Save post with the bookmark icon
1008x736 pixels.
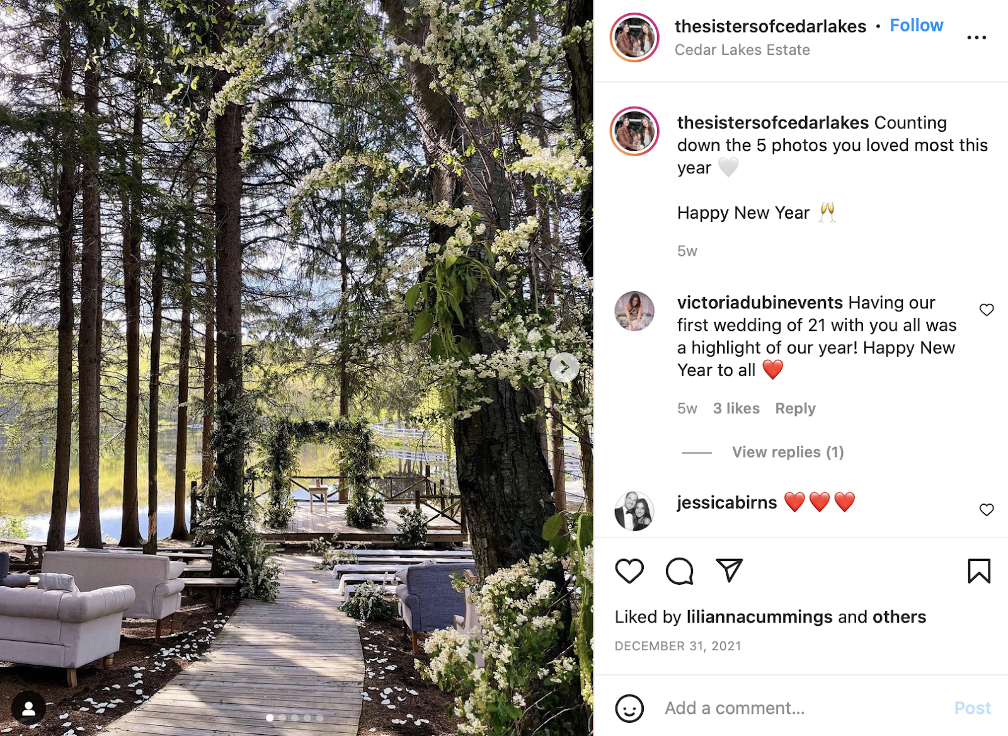tap(979, 571)
